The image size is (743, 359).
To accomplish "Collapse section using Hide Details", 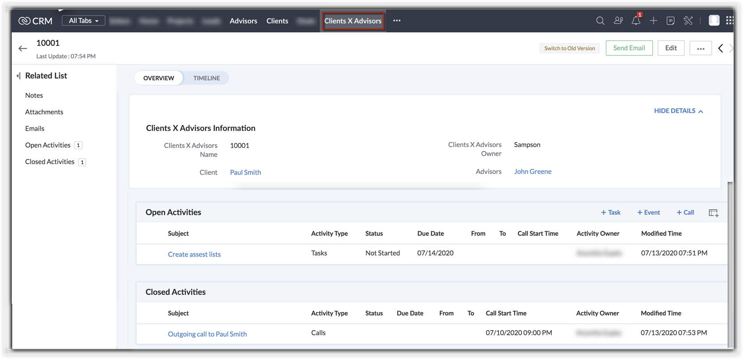I will [678, 111].
